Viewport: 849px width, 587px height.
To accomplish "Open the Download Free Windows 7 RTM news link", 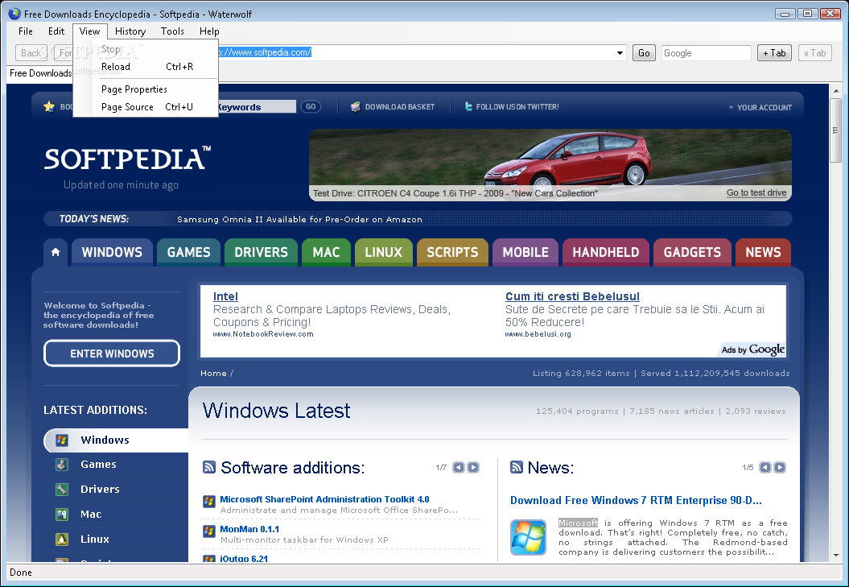I will (636, 500).
